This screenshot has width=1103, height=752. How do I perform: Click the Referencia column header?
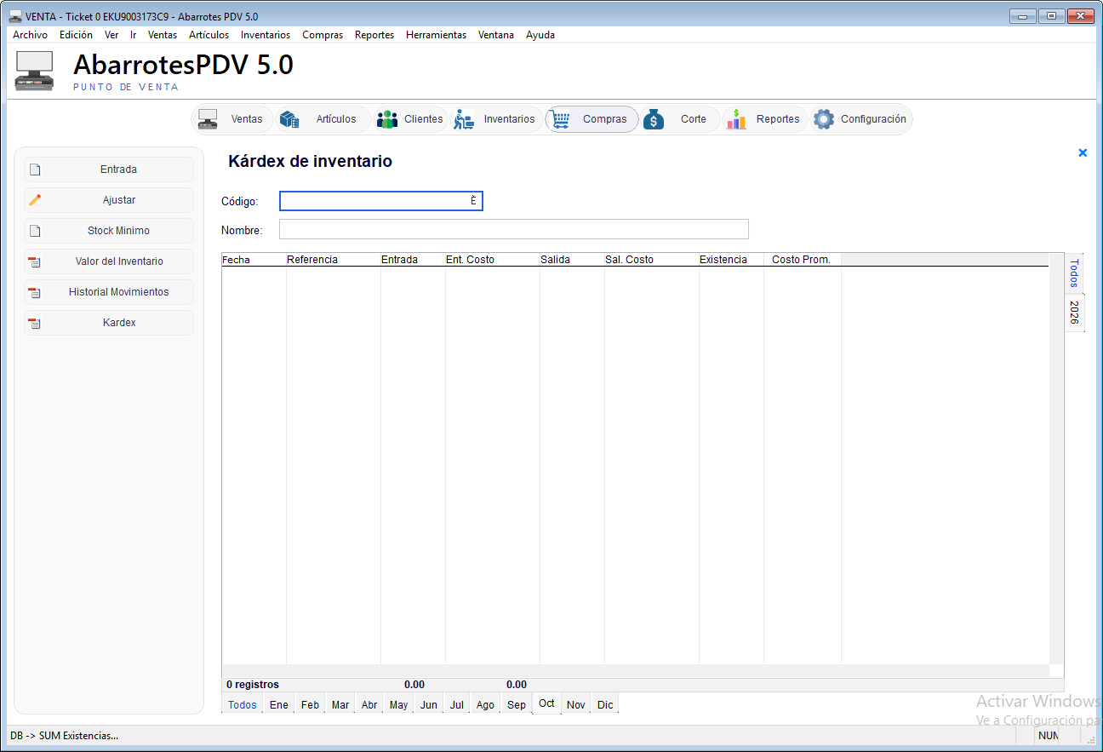coord(334,260)
